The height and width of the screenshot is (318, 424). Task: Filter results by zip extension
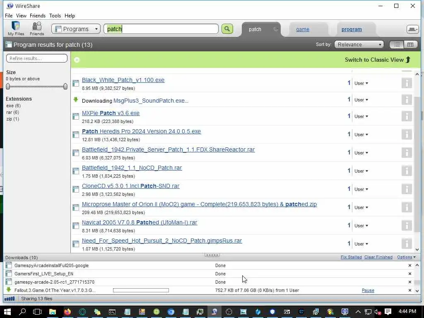click(x=12, y=119)
